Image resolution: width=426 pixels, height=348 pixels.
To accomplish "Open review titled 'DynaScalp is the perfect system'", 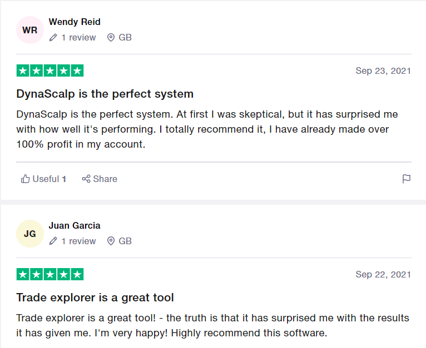I will coord(105,94).
